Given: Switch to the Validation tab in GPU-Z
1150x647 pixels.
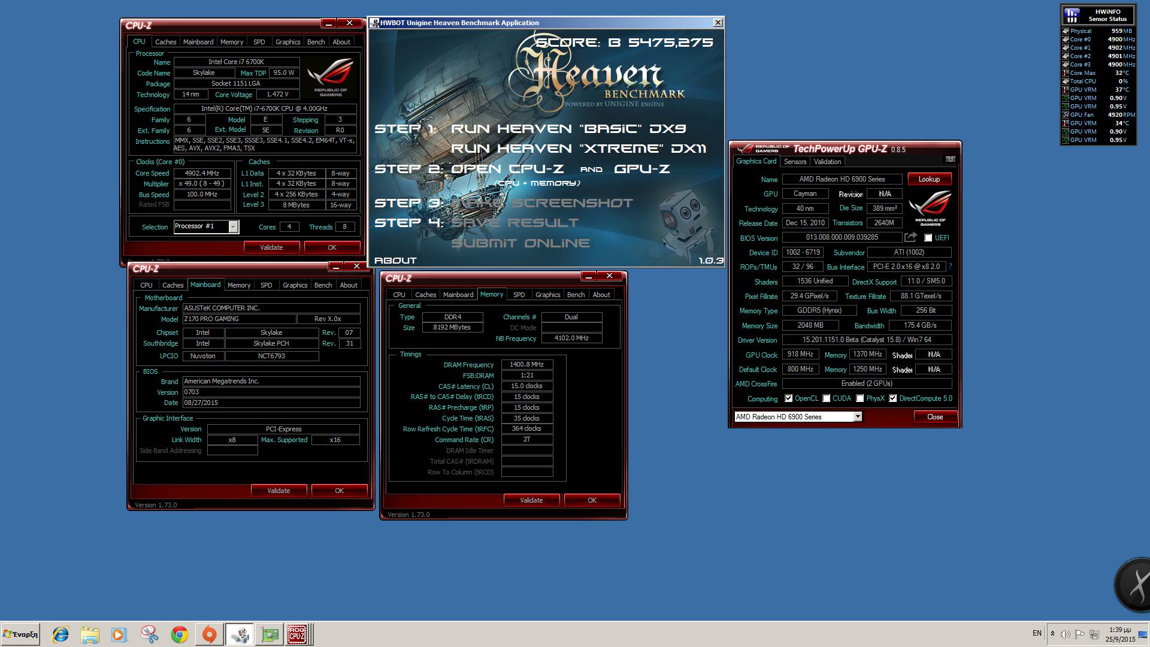Looking at the screenshot, I should click(x=827, y=162).
